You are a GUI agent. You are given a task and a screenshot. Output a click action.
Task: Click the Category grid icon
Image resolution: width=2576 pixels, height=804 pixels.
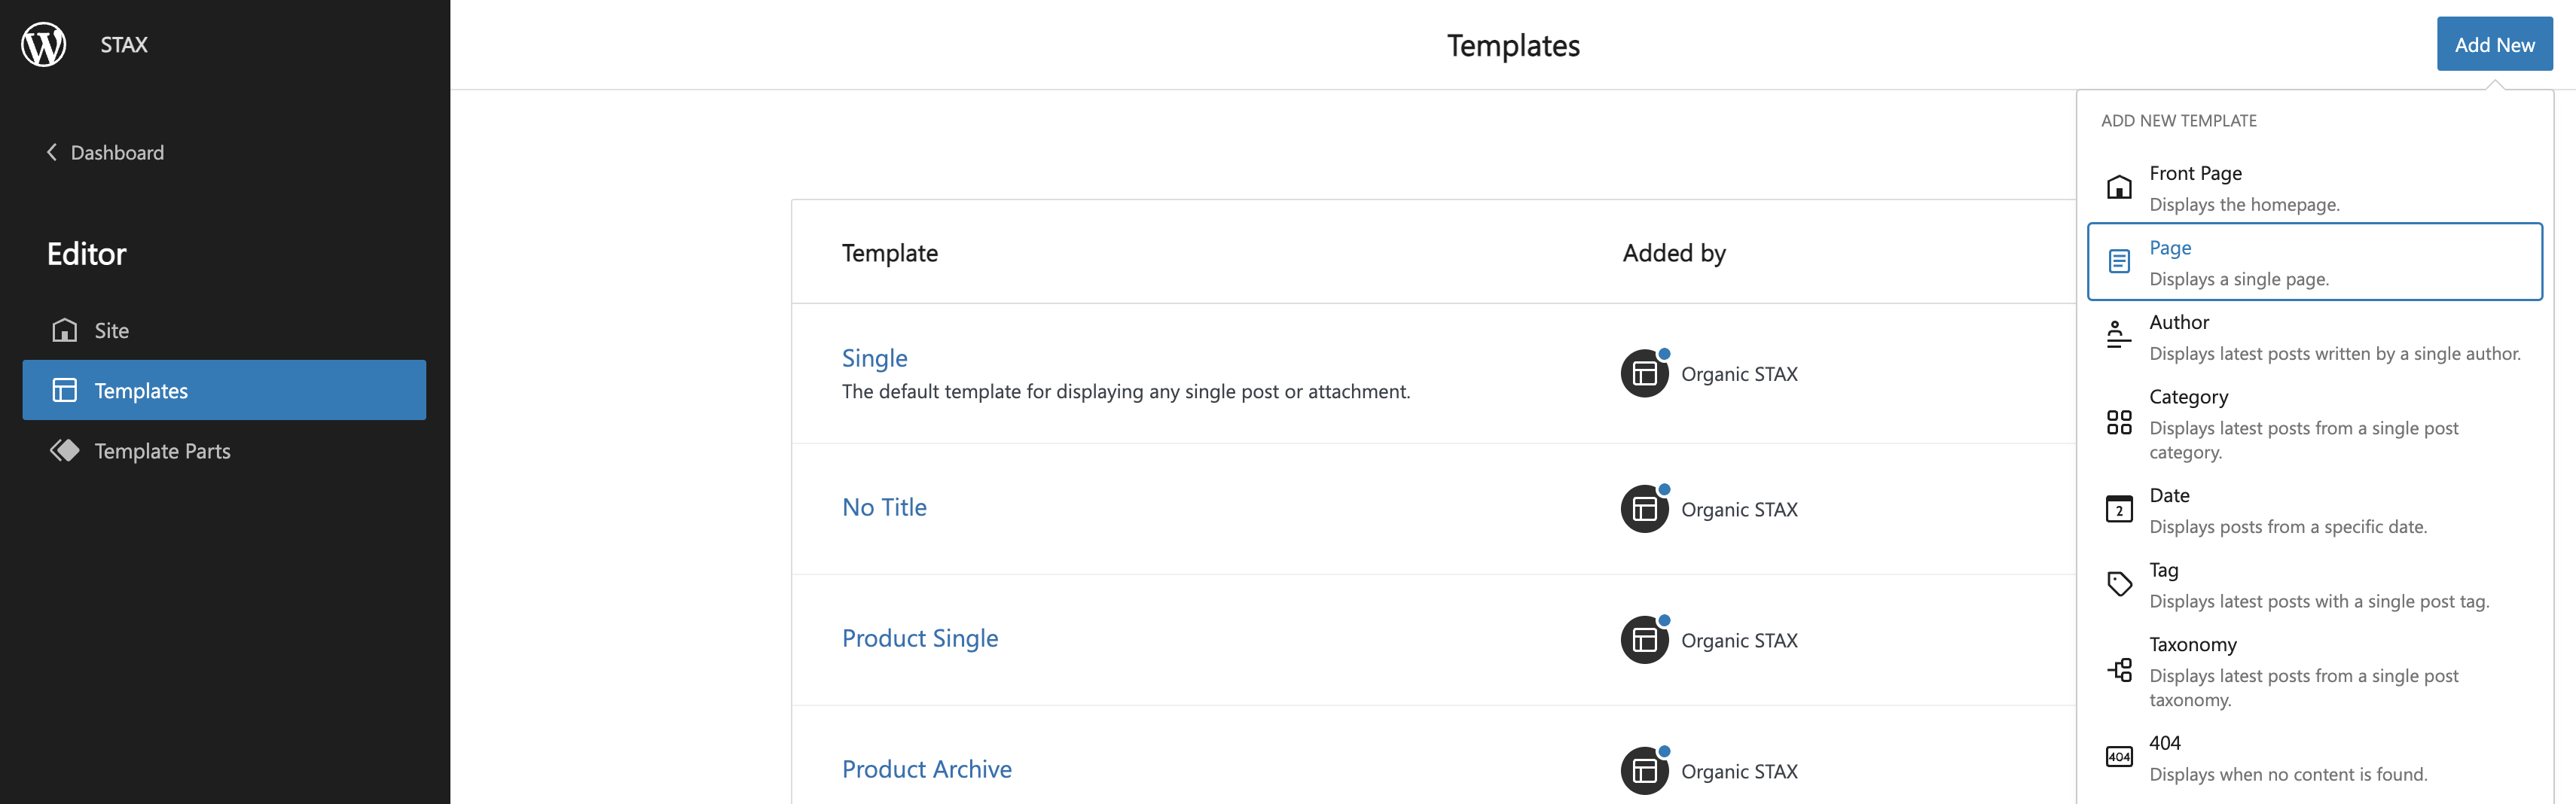pos(2118,422)
